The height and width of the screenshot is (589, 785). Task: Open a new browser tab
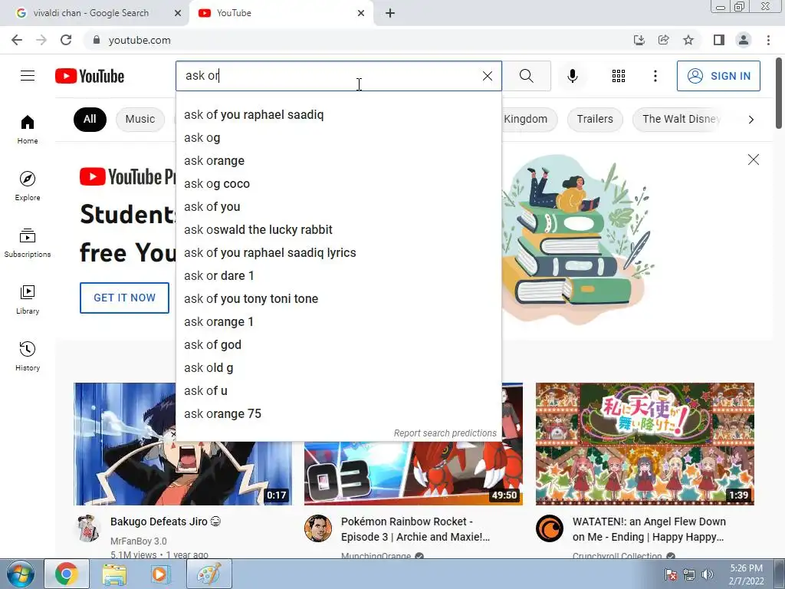tap(390, 13)
